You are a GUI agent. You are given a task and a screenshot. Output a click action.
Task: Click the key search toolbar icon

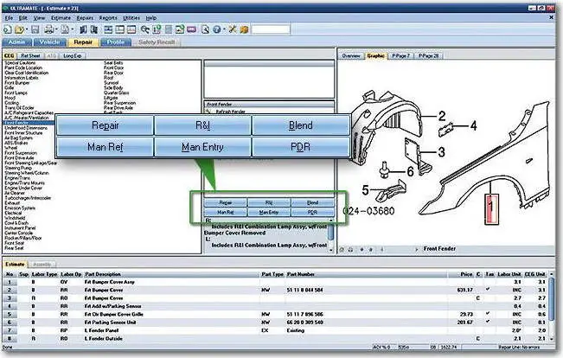[145, 29]
